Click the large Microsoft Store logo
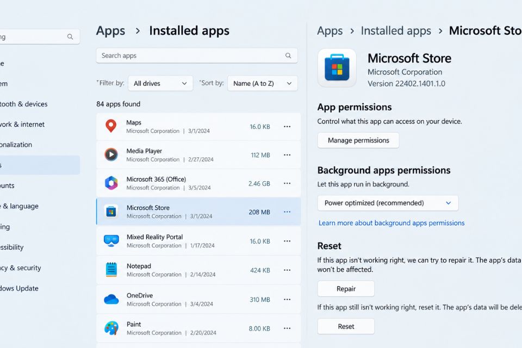Screen dimensions: 522x348 coord(337,69)
